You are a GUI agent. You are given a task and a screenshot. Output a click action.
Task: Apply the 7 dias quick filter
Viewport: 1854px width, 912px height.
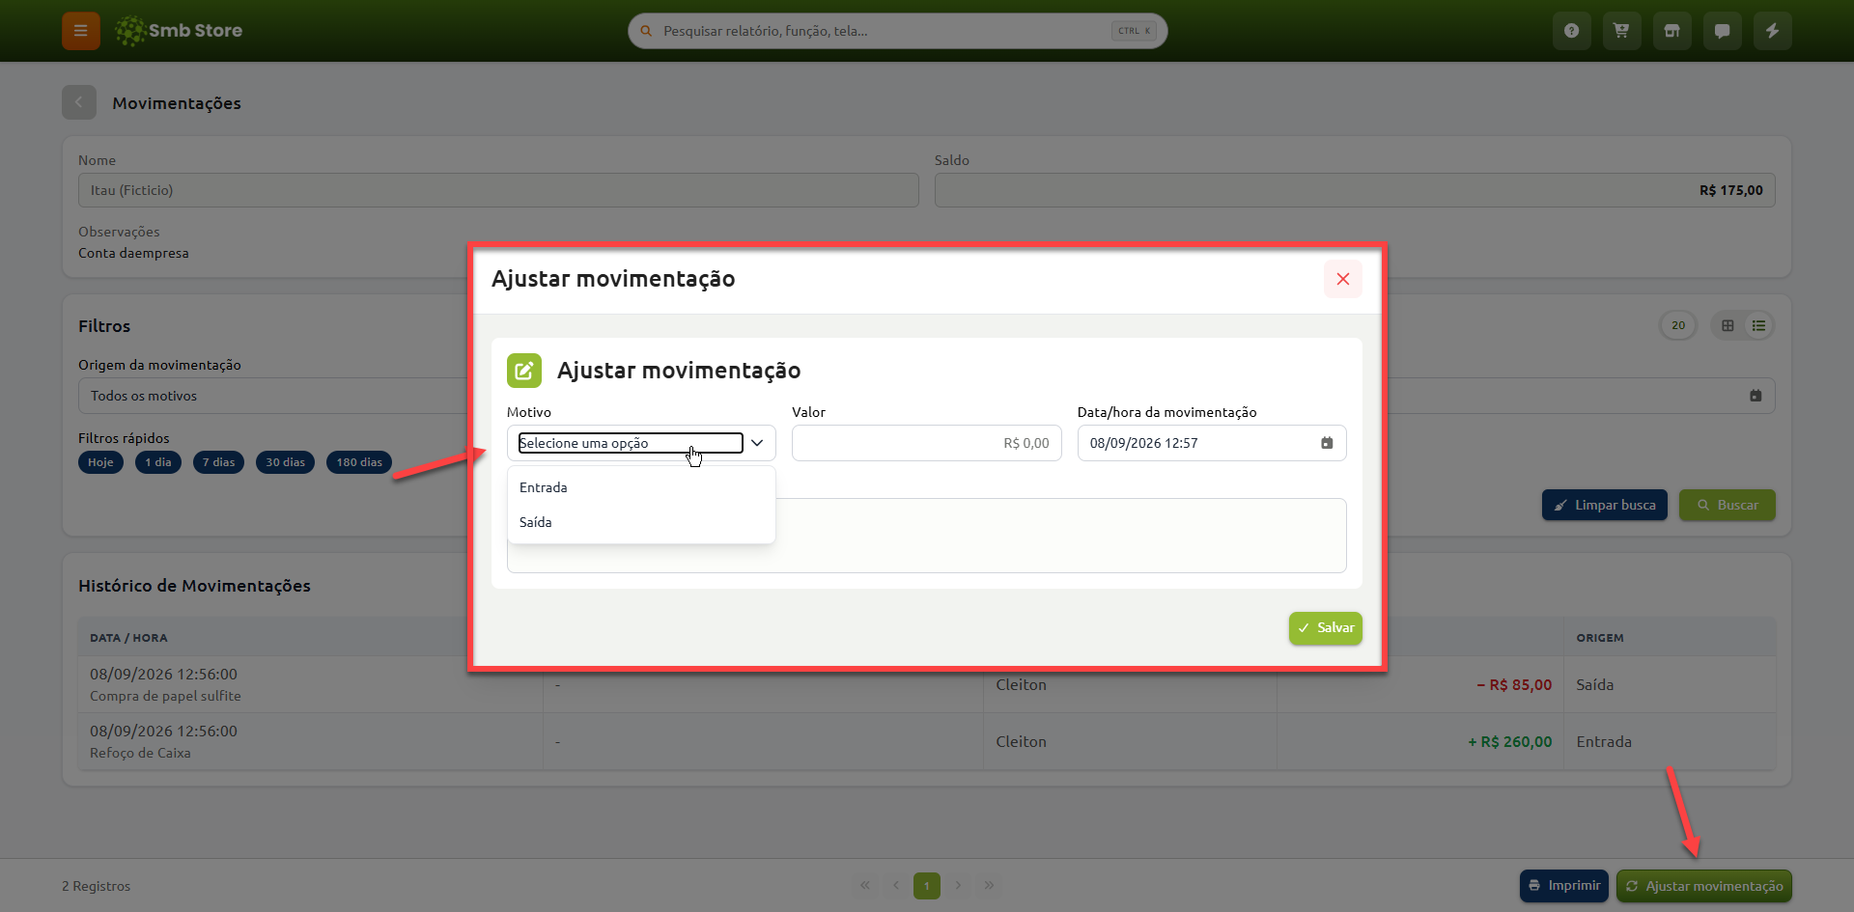(218, 462)
